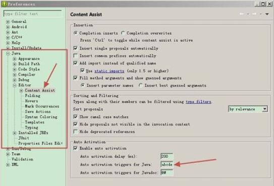The width and height of the screenshot is (274, 186).
Task: Click Auto activation delay field
Action: [167, 156]
